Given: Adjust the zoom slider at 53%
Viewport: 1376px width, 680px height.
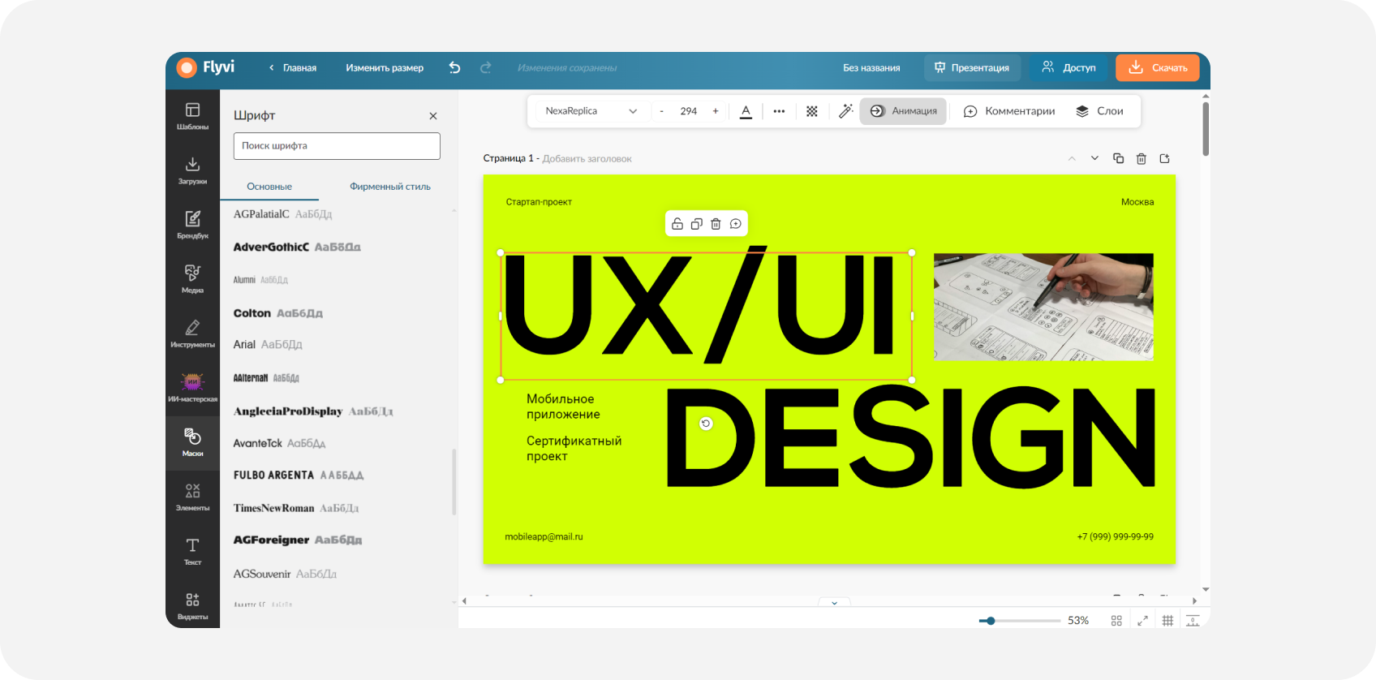Looking at the screenshot, I should [991, 621].
